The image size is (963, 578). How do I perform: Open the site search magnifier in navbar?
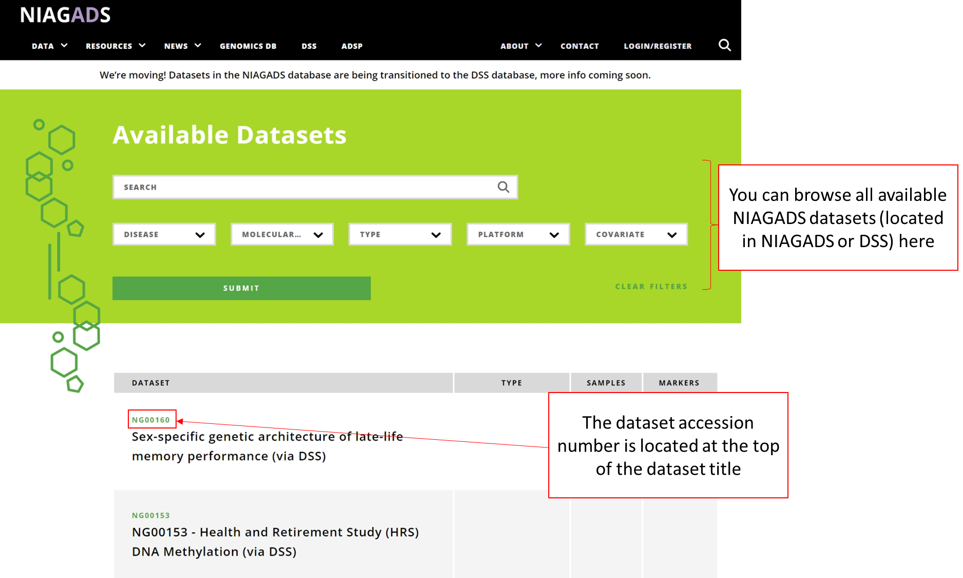[724, 45]
